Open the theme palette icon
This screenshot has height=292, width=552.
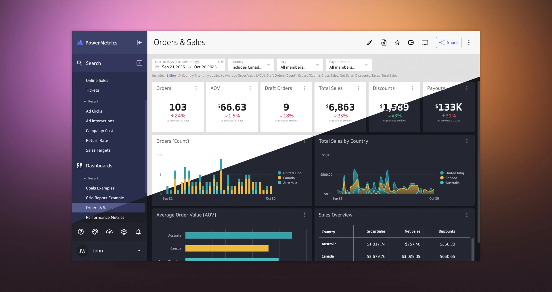[x=95, y=232]
